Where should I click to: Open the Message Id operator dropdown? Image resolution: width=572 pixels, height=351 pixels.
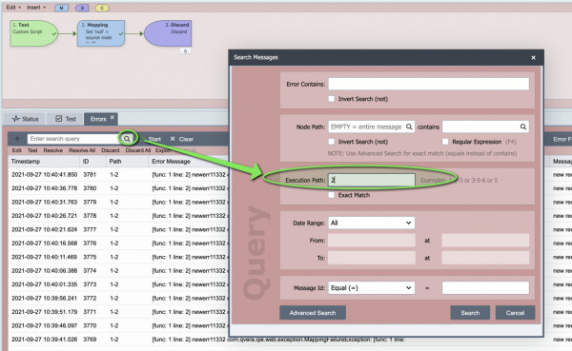(x=372, y=287)
